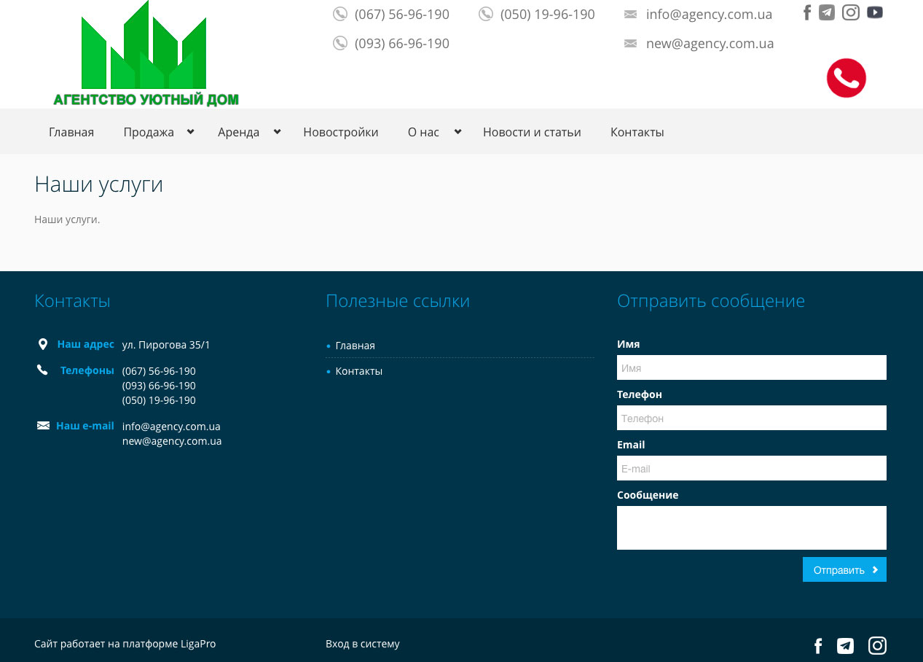Image resolution: width=923 pixels, height=662 pixels.
Task: Open Контакты in the navigation bar
Action: (x=637, y=132)
